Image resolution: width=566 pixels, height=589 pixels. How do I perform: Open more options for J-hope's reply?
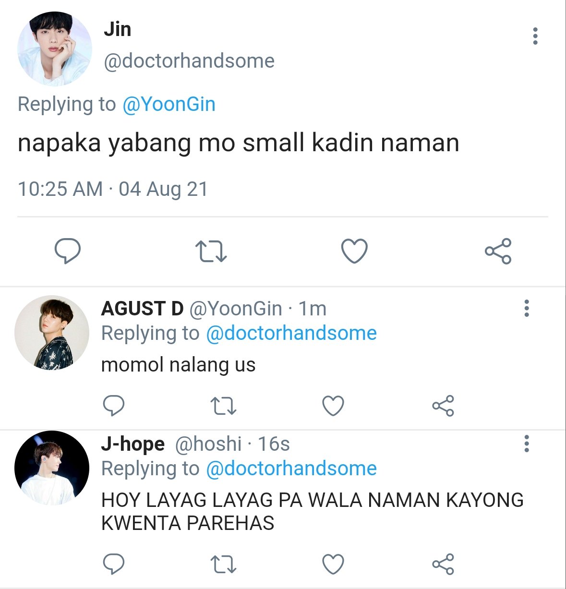527,444
